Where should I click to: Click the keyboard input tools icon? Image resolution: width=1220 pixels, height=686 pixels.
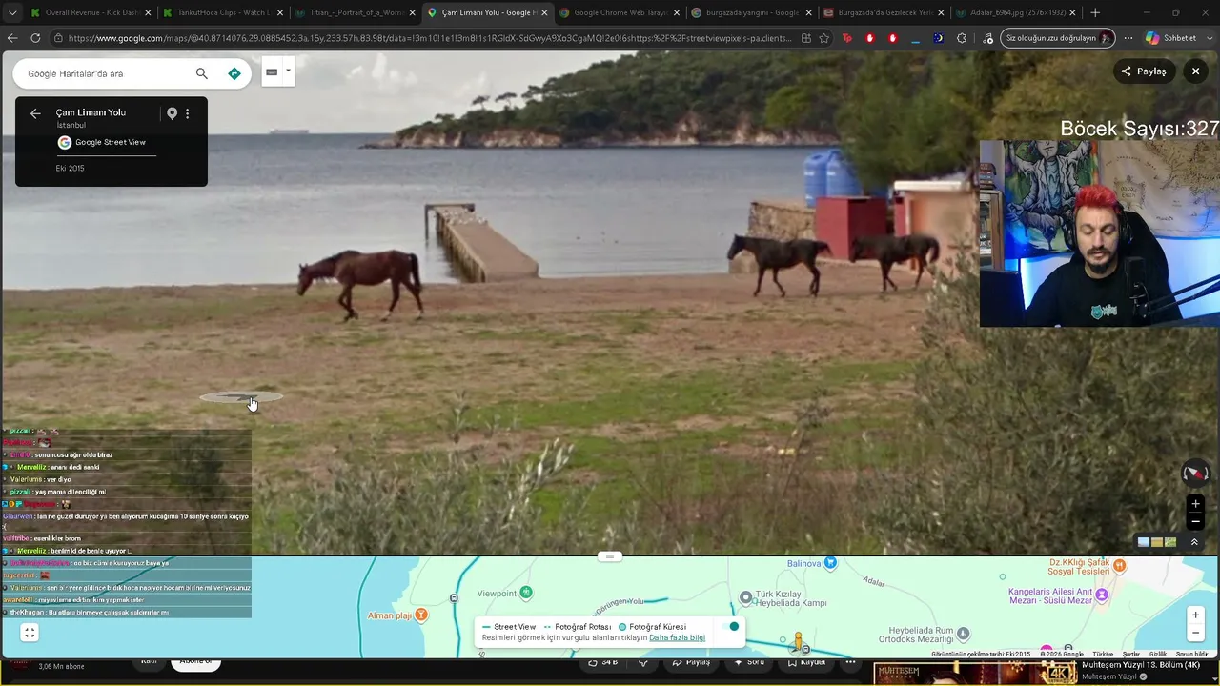(x=272, y=71)
